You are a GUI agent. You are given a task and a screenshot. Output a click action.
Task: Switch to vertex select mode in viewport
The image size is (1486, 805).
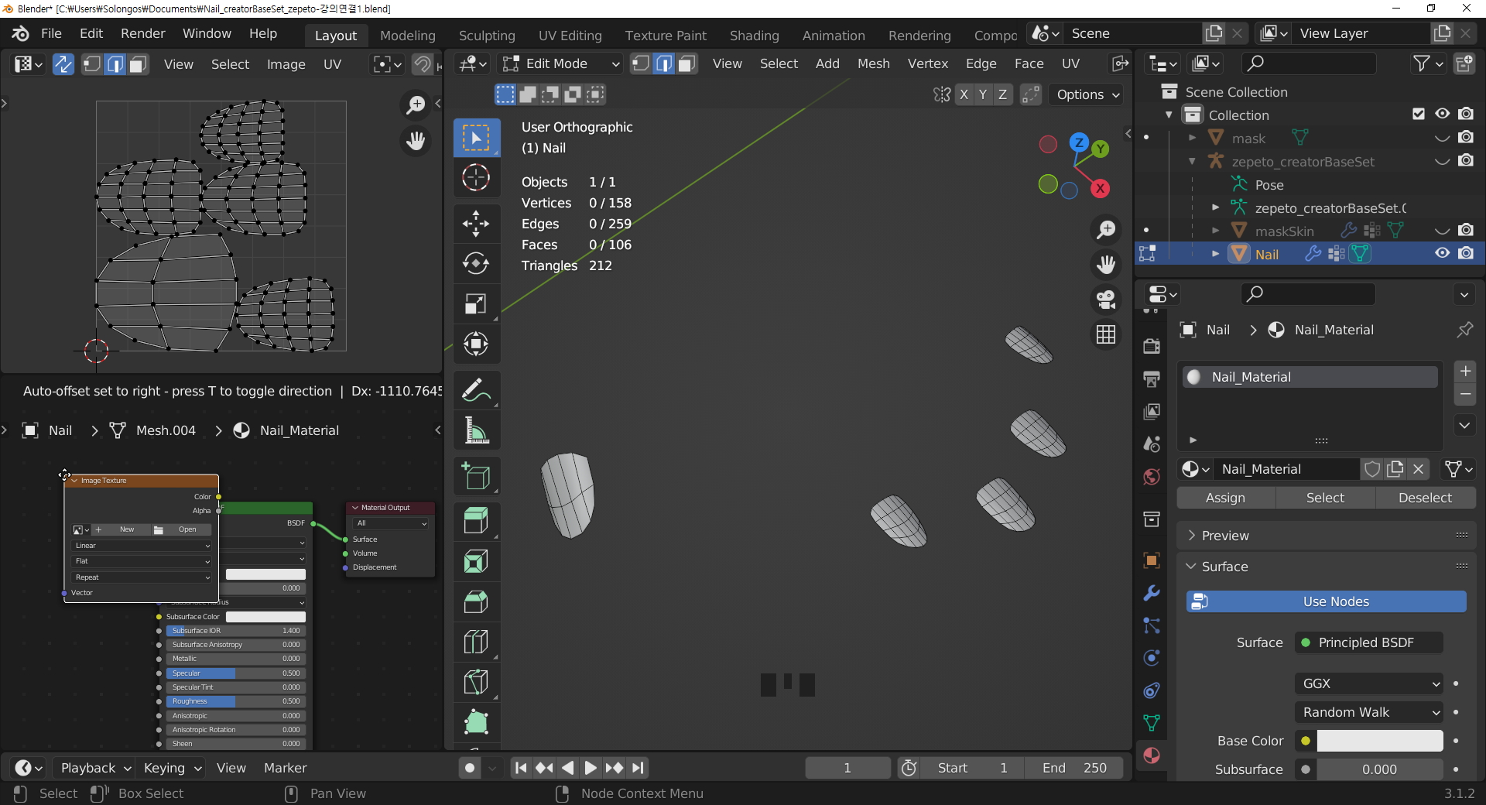click(x=641, y=63)
